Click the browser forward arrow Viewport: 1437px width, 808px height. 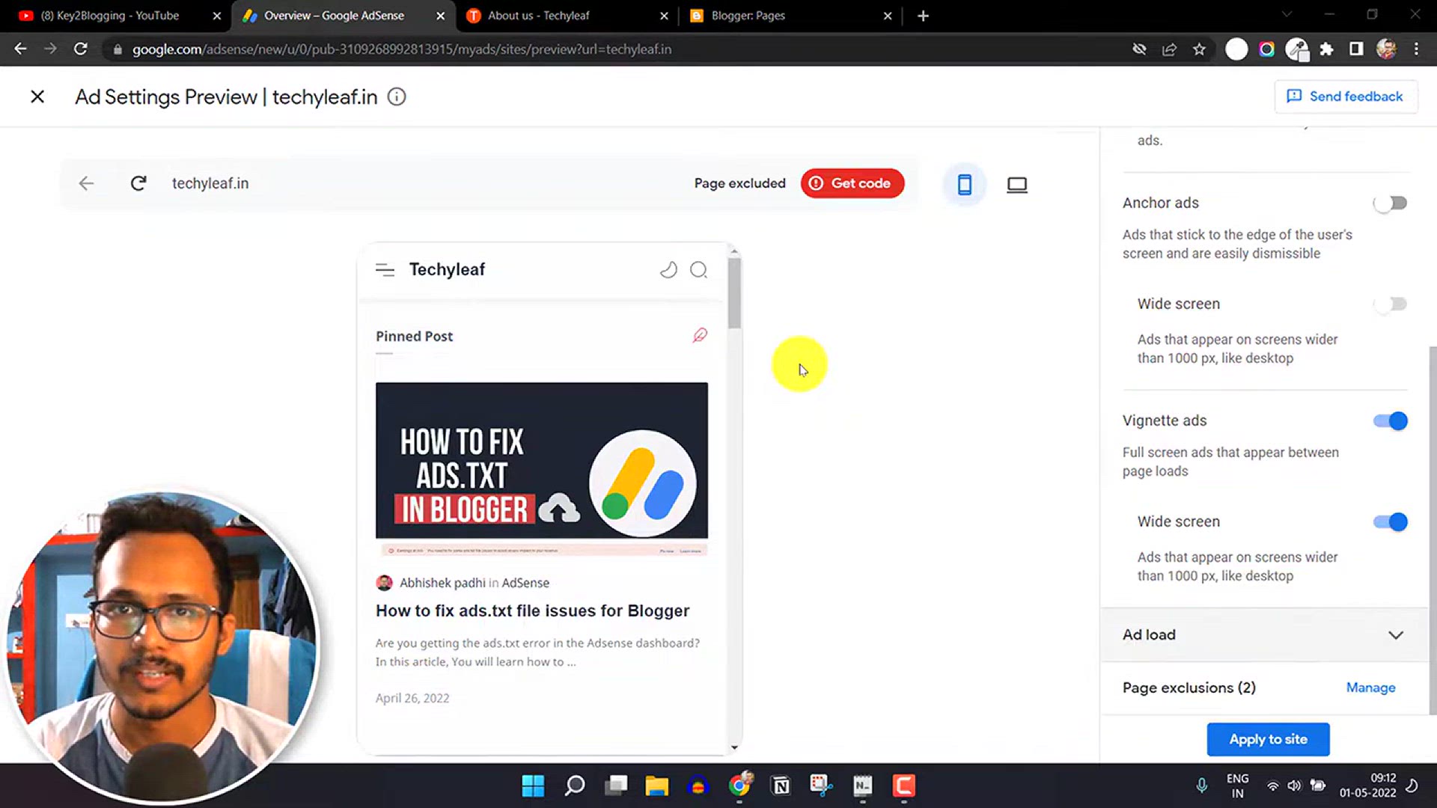50,49
